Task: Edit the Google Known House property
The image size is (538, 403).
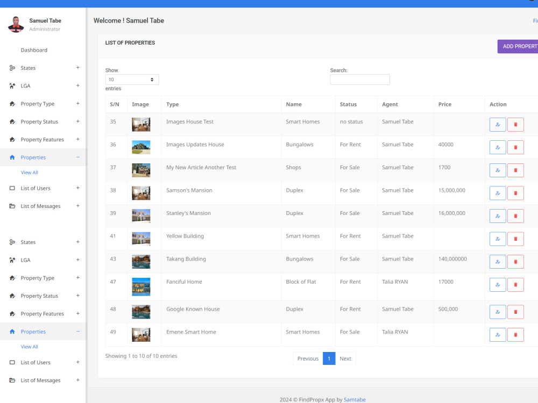Action: [498, 312]
